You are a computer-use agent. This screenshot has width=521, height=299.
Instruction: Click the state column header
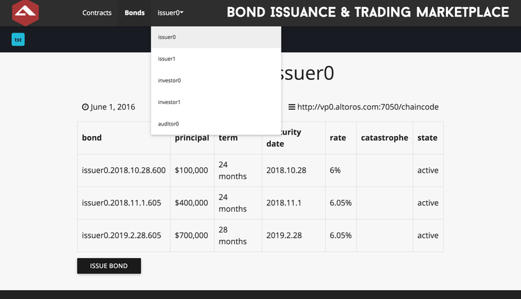click(427, 138)
